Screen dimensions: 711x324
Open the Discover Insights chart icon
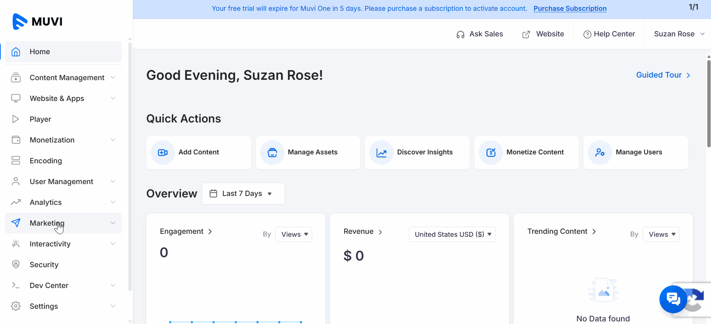click(381, 153)
